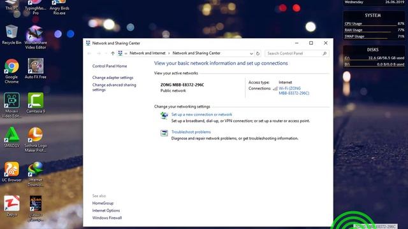Click the network name ZONG MBB-E8372-296C

182,85
